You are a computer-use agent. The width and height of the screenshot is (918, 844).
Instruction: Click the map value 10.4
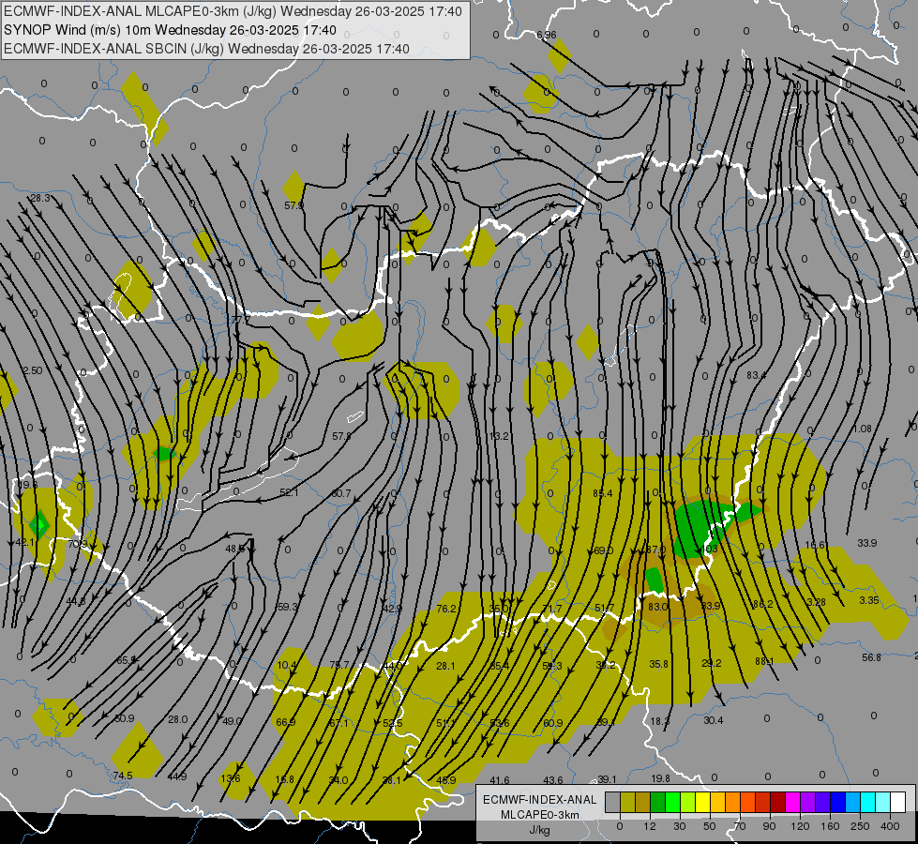click(287, 666)
